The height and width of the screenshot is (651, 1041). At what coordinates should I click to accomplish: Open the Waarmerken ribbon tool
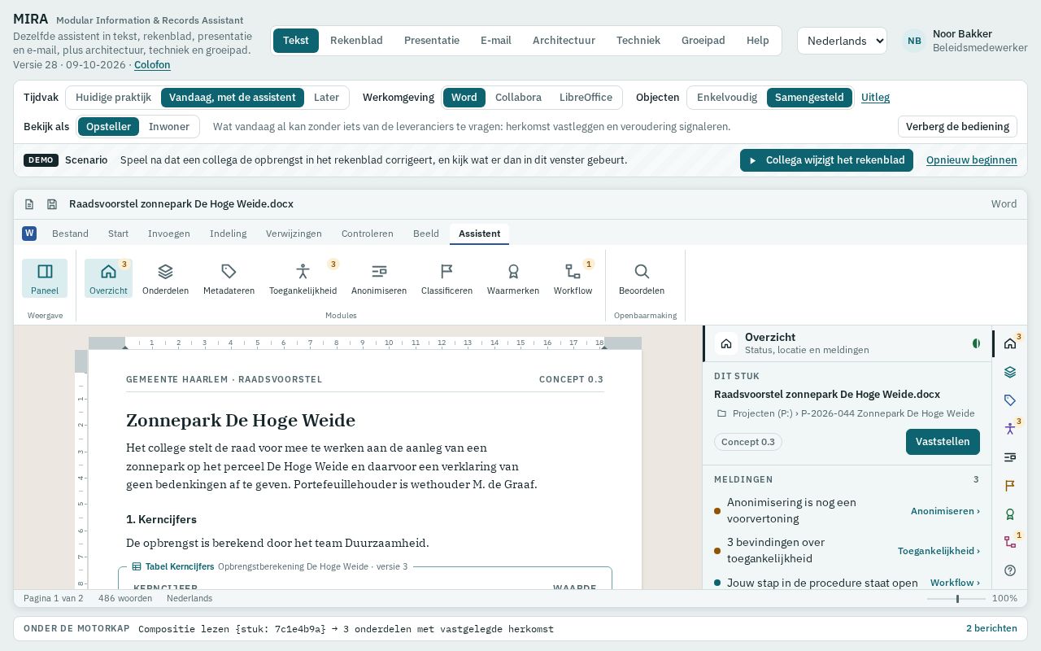pyautogui.click(x=513, y=278)
